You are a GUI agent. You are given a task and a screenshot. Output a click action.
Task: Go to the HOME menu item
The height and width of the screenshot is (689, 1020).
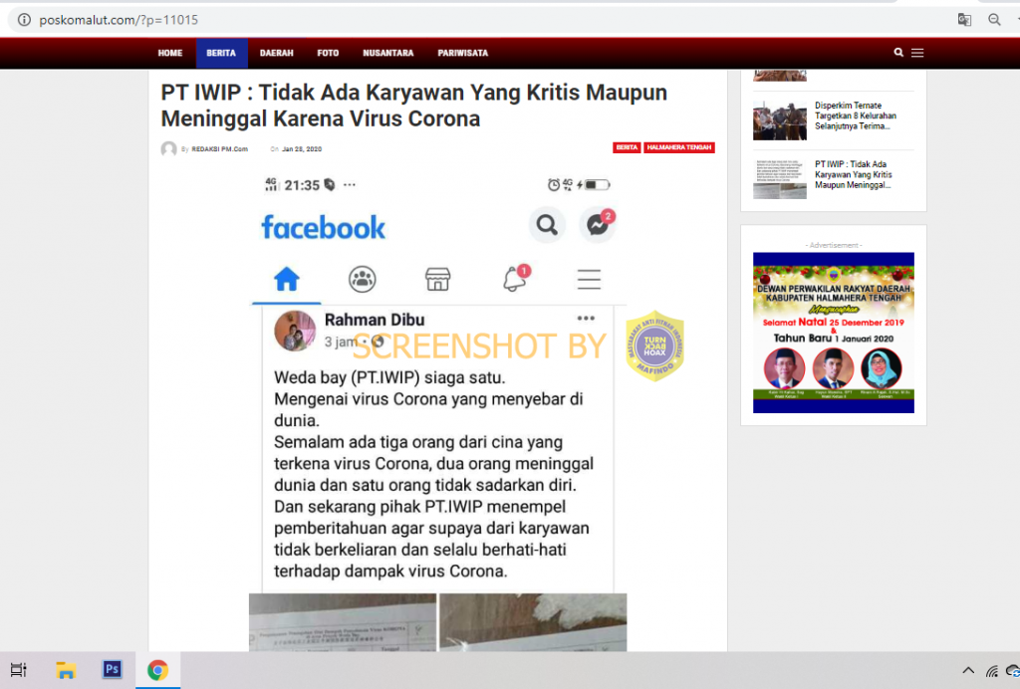pos(170,54)
